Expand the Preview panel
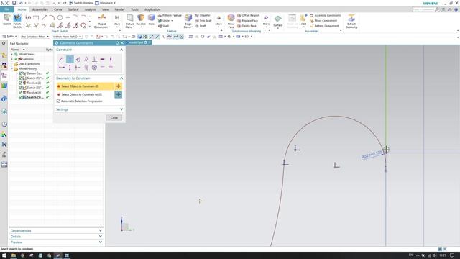The height and width of the screenshot is (259, 460). [101, 242]
